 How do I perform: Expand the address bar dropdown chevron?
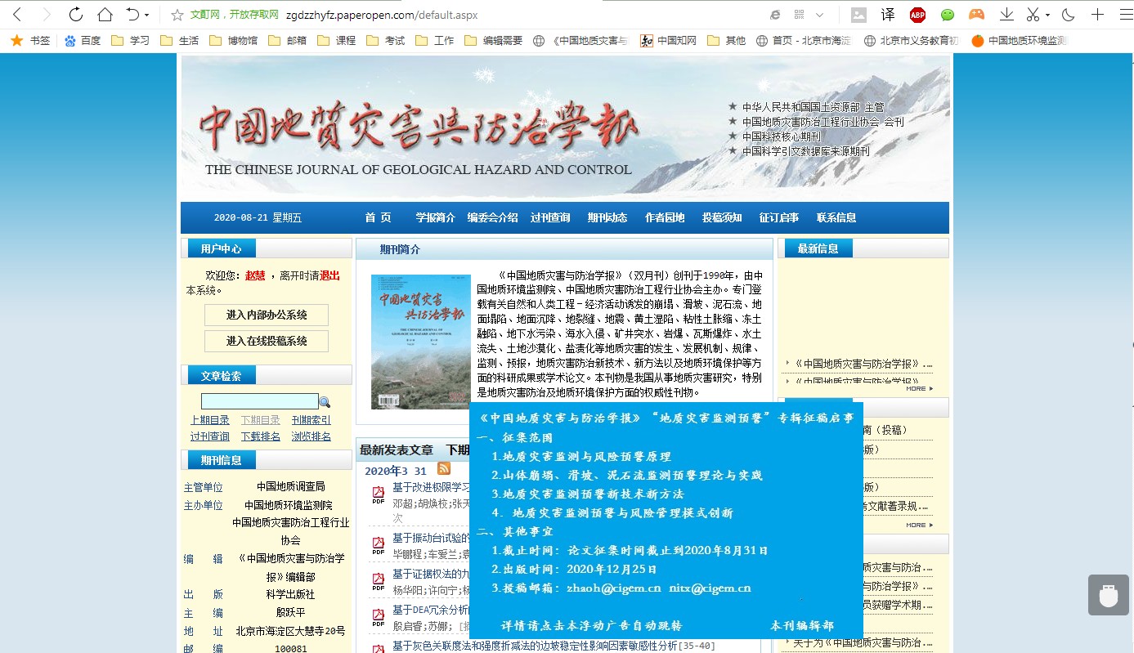click(819, 15)
